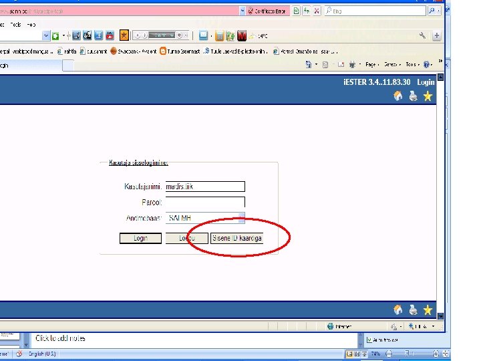481x361 pixels.
Task: Click the star icon in iESTER bottom bar
Action: click(428, 310)
